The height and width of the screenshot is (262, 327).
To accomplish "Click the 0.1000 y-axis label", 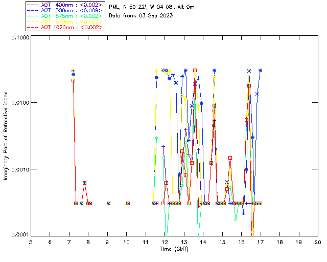I will pos(20,37).
